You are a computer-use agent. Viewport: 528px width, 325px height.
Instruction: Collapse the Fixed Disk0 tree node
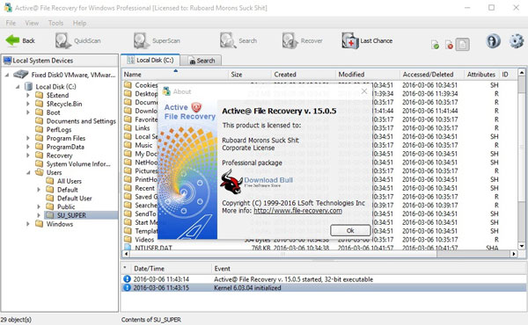coord(7,75)
